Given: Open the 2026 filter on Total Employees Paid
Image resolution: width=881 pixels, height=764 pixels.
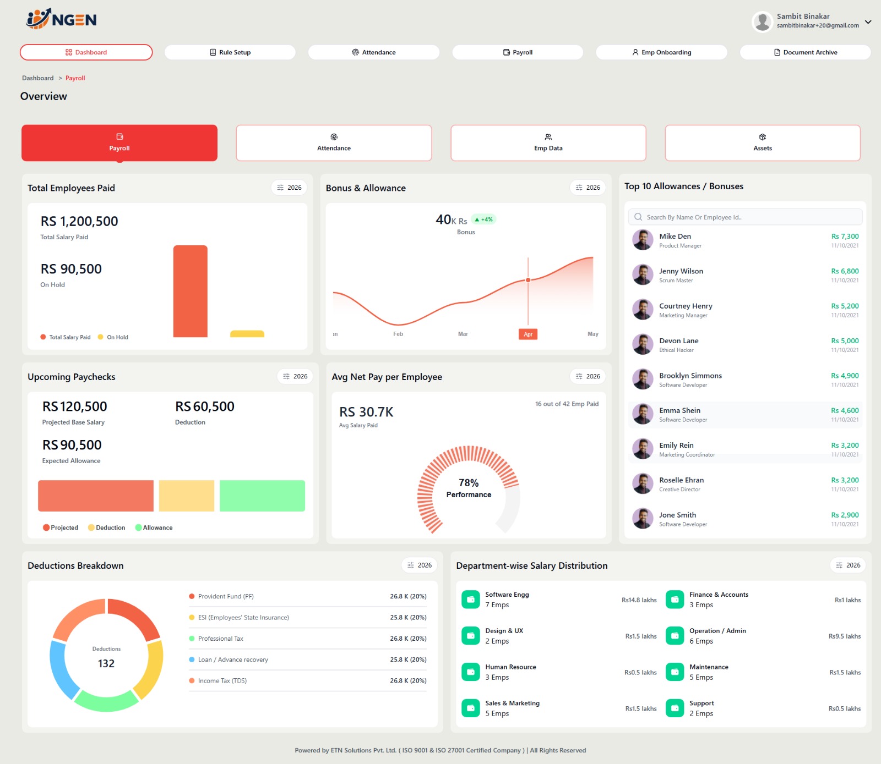Looking at the screenshot, I should click(x=289, y=188).
